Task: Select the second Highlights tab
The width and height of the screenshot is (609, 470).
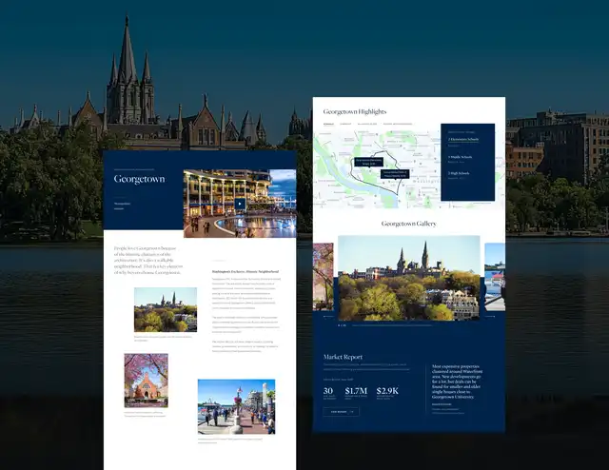Action: pos(345,125)
